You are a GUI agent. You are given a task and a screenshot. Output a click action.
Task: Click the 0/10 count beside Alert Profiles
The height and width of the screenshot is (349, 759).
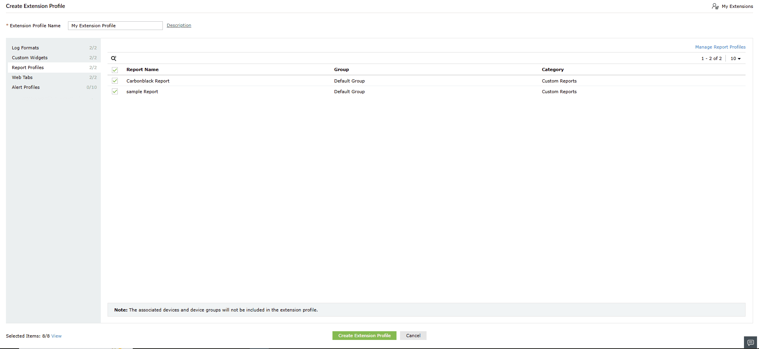tap(92, 87)
